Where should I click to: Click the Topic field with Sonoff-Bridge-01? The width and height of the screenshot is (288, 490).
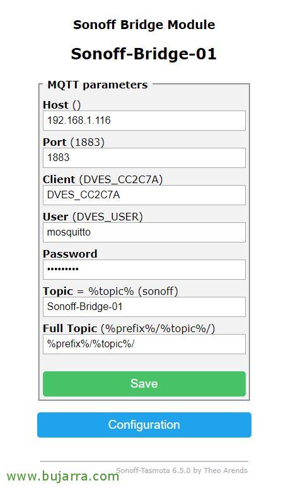click(x=144, y=306)
